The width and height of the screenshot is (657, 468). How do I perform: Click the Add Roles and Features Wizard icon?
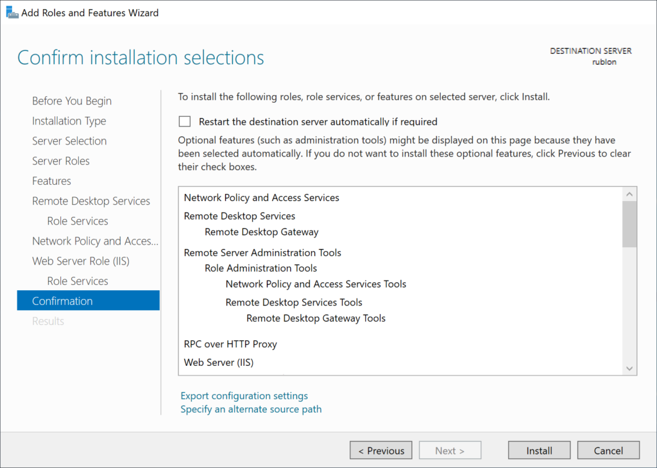coord(12,12)
